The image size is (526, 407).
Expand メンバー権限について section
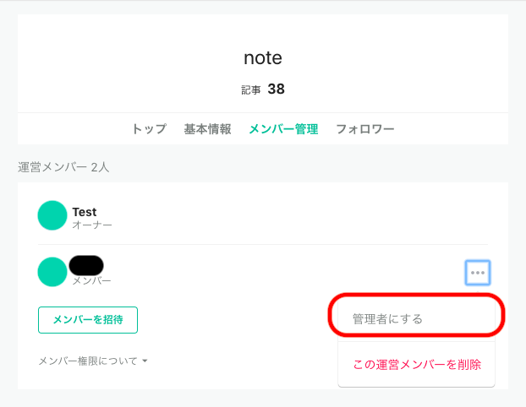[x=93, y=361]
